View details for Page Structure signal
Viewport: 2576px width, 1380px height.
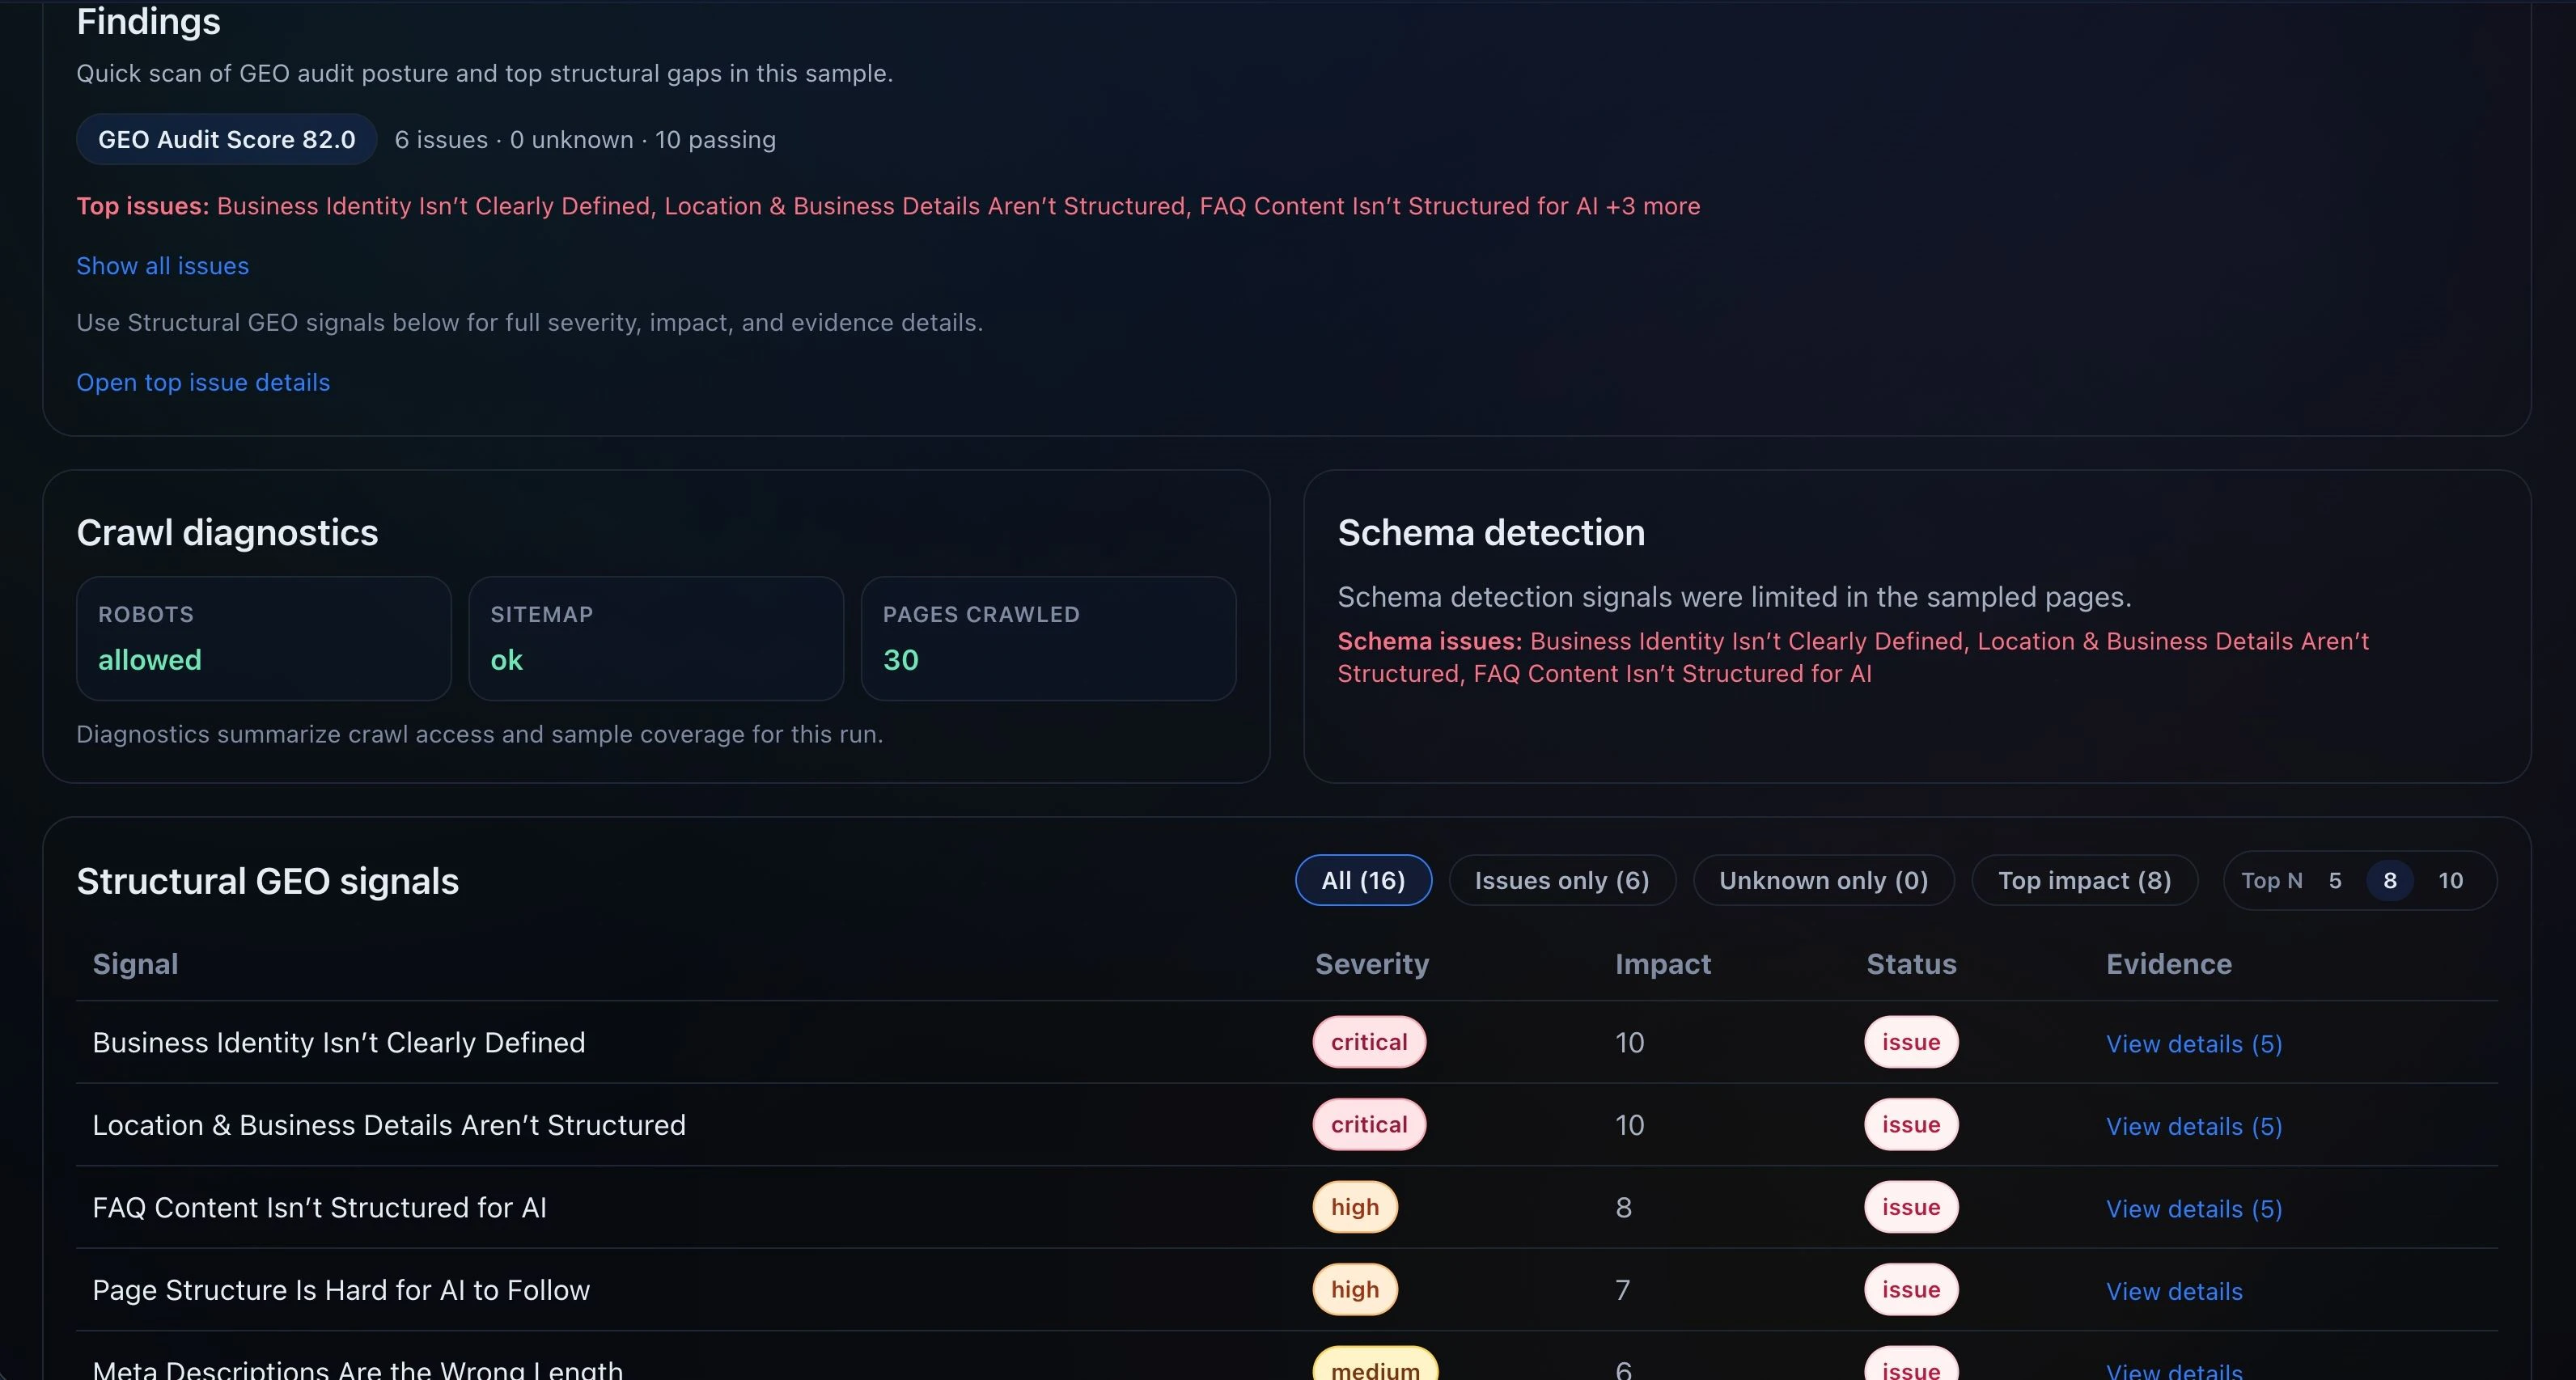click(x=2174, y=1291)
